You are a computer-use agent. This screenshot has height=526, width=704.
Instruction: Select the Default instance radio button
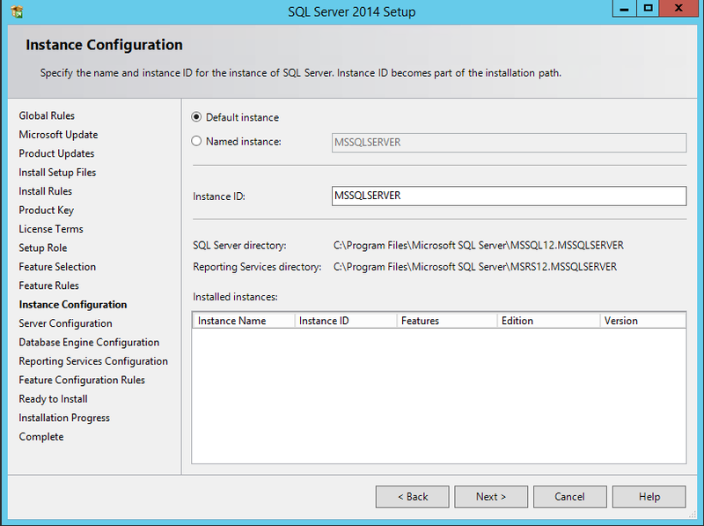197,117
